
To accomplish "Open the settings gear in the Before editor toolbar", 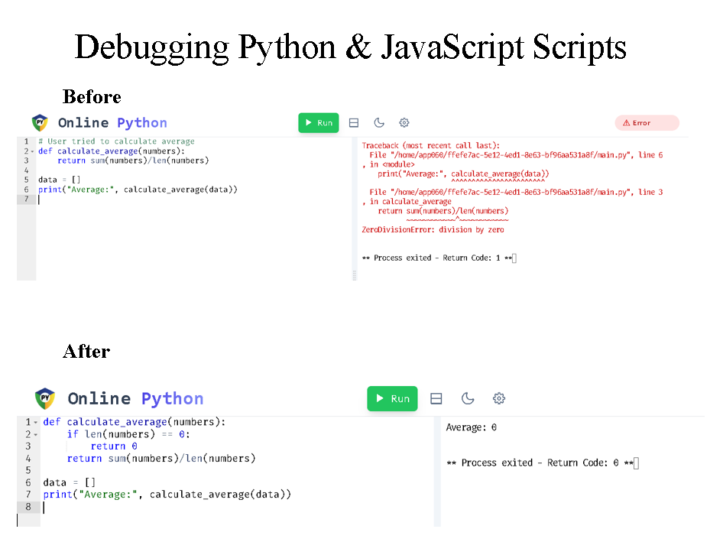I will coord(404,122).
